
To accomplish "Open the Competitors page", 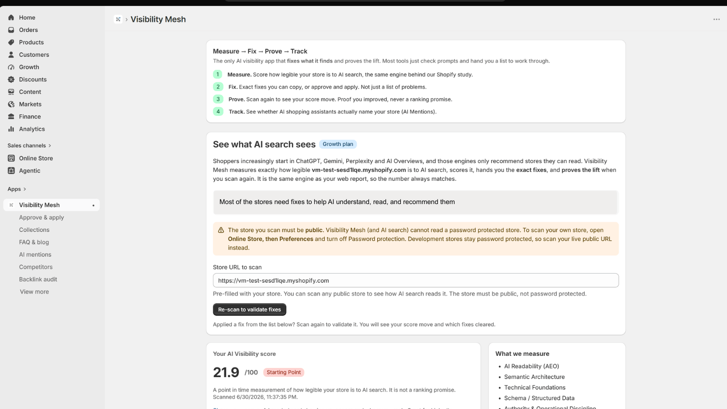I will pyautogui.click(x=36, y=267).
